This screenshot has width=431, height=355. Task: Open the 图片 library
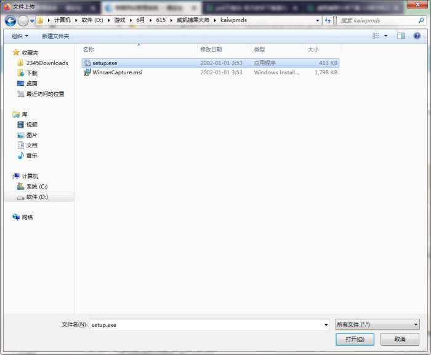tap(31, 135)
